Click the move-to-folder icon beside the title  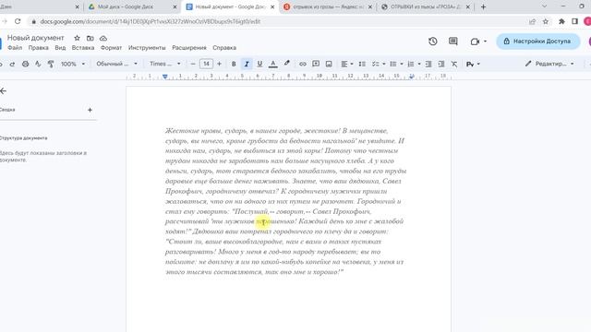pos(90,38)
